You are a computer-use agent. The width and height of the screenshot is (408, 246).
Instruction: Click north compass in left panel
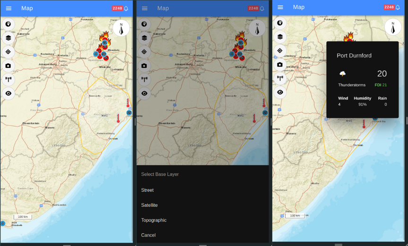121,28
